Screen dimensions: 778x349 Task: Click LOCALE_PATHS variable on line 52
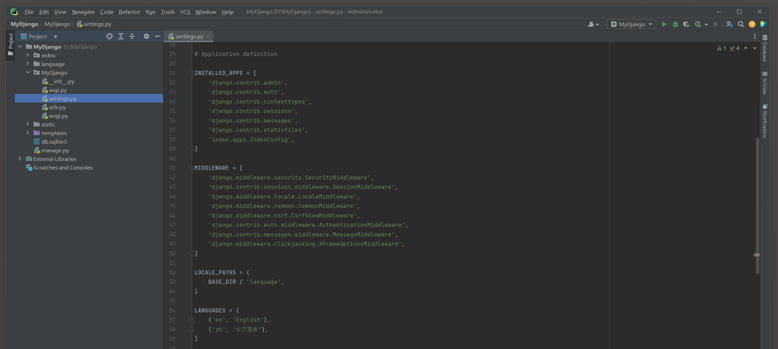click(x=215, y=273)
